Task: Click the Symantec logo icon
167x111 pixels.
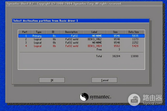Action: tap(84, 97)
